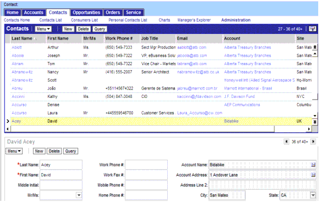Open Marriott International - Brasil account link
This screenshot has width=321, height=202.
click(248, 88)
